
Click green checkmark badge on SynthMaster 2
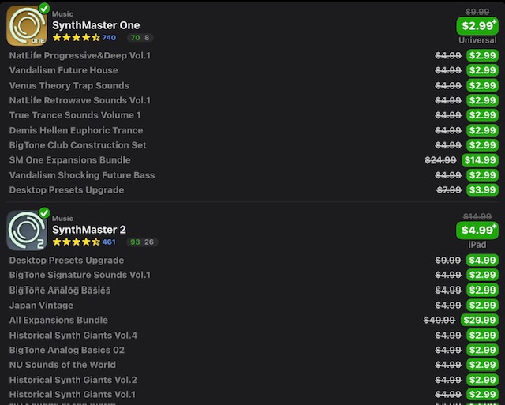44,212
